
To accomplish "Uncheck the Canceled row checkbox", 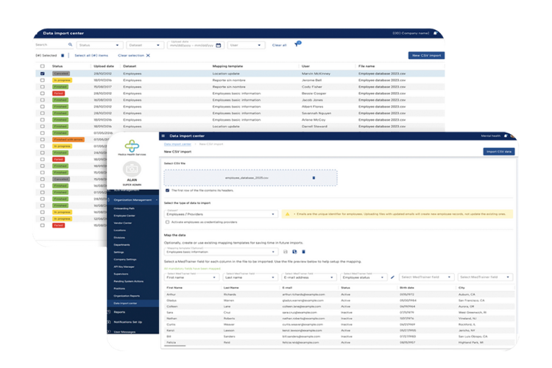I will tap(43, 74).
